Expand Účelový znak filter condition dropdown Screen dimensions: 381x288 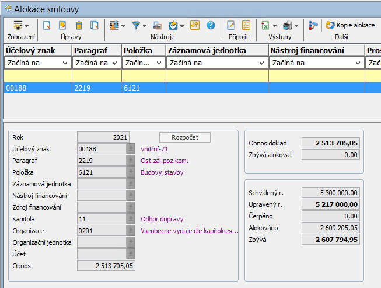point(64,63)
